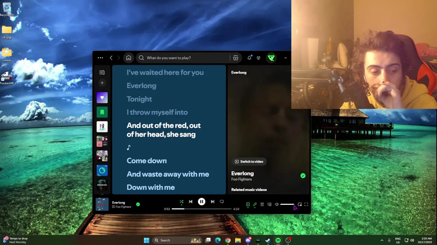Open Spotify Home
Viewport: 437px width, 245px height.
point(128,58)
